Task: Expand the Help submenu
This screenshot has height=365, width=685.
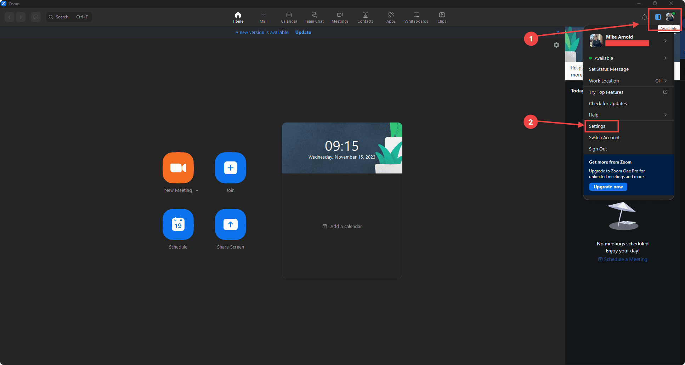Action: coord(629,115)
